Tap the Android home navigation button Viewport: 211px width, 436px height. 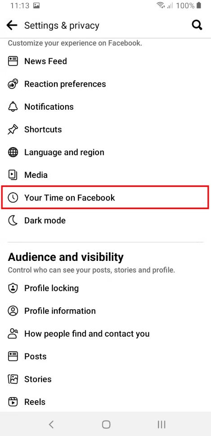[x=106, y=424]
